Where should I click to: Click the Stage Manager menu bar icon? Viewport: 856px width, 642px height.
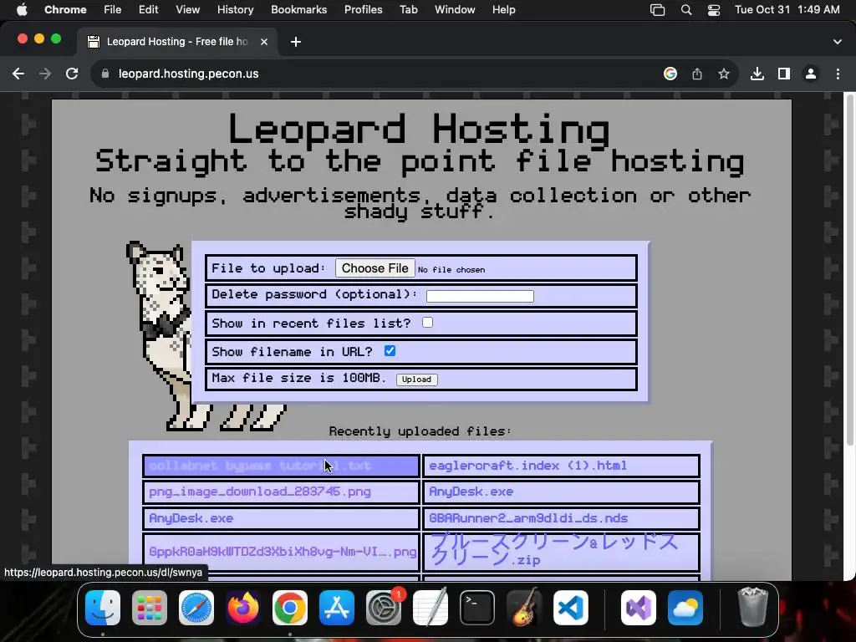[x=657, y=10]
